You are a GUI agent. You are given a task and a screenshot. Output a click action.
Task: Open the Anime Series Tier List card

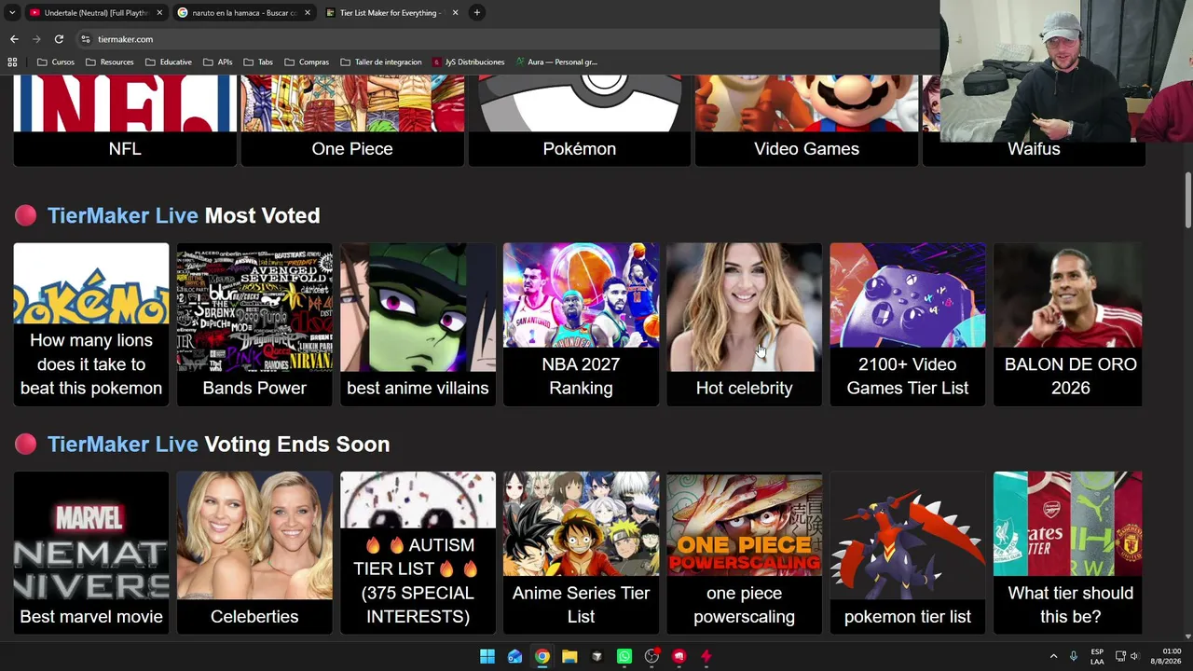click(581, 553)
